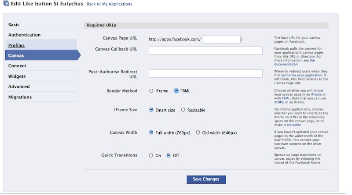The height and width of the screenshot is (195, 352).
Task: Go to the Connect tab
Action: coord(17,66)
